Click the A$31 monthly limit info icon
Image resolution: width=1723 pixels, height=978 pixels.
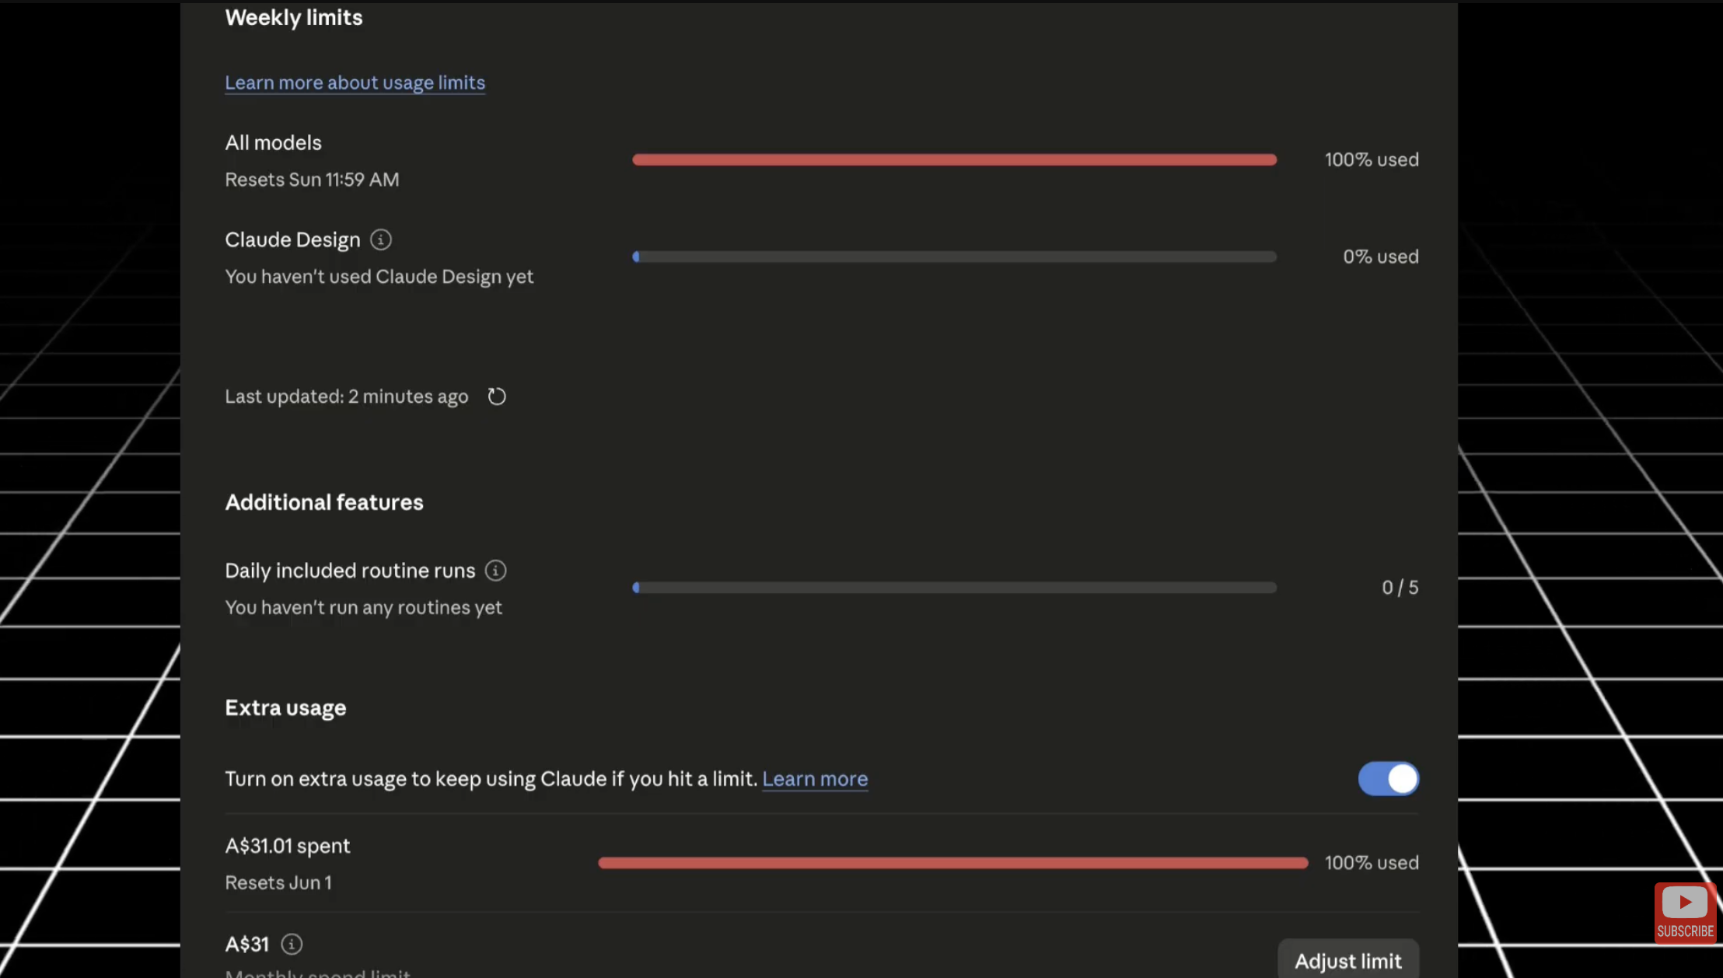(292, 944)
